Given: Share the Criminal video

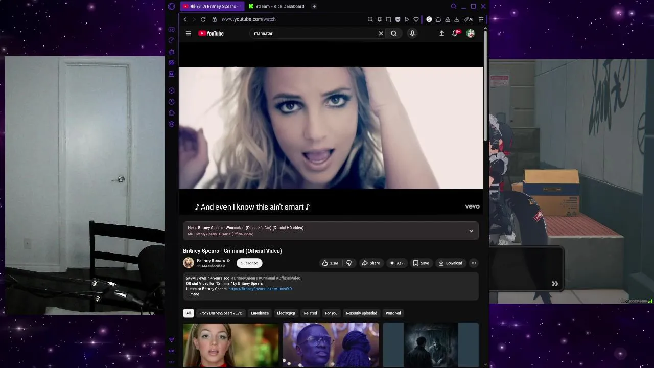Looking at the screenshot, I should [x=370, y=263].
